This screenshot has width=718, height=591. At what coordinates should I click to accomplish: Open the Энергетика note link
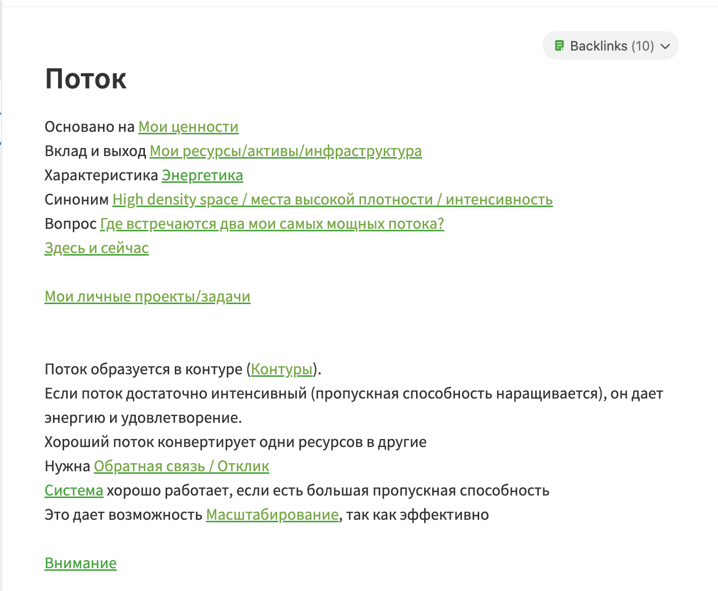click(x=202, y=175)
